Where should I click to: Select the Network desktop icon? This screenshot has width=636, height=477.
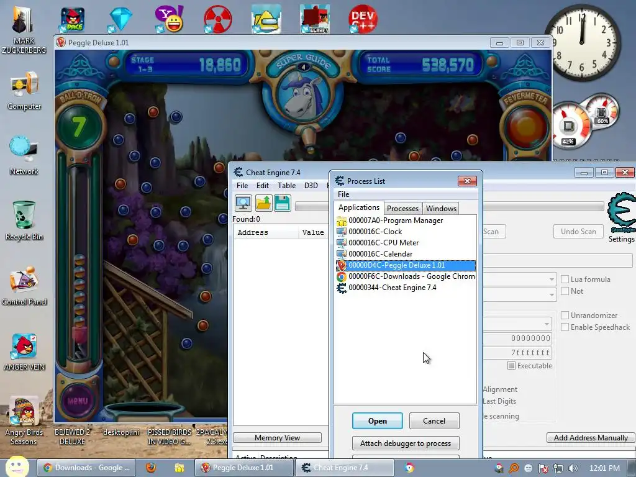(x=24, y=156)
